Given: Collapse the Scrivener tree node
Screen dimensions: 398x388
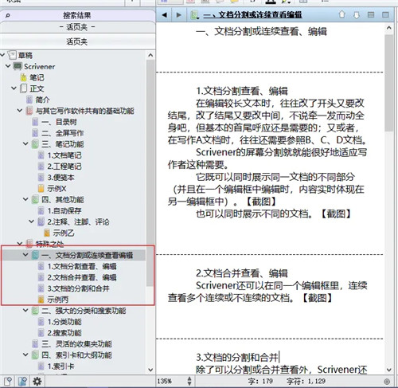Looking at the screenshot, I should (x=8, y=66).
